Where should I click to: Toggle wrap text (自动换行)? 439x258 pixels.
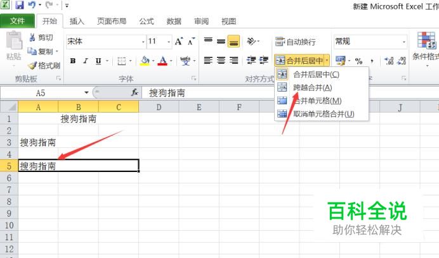pyautogui.click(x=296, y=42)
